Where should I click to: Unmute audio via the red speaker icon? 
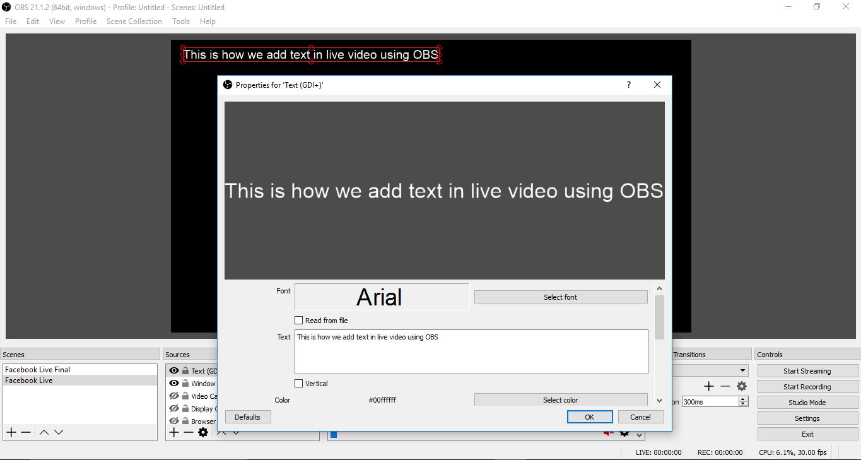click(x=609, y=433)
